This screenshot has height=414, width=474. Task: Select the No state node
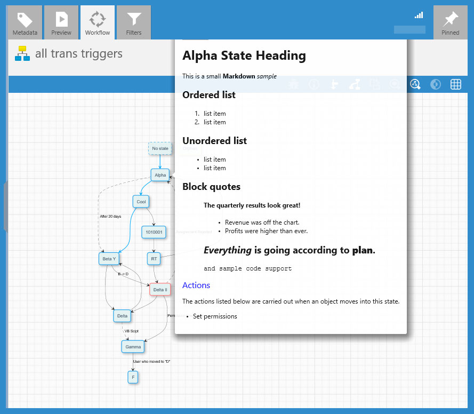point(160,148)
